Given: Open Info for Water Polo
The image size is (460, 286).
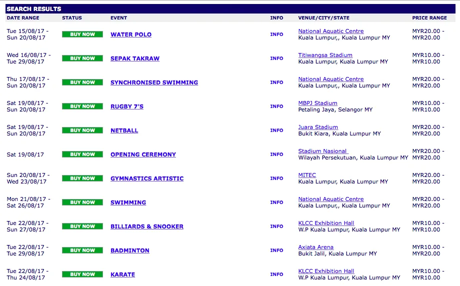Looking at the screenshot, I should click(x=276, y=34).
